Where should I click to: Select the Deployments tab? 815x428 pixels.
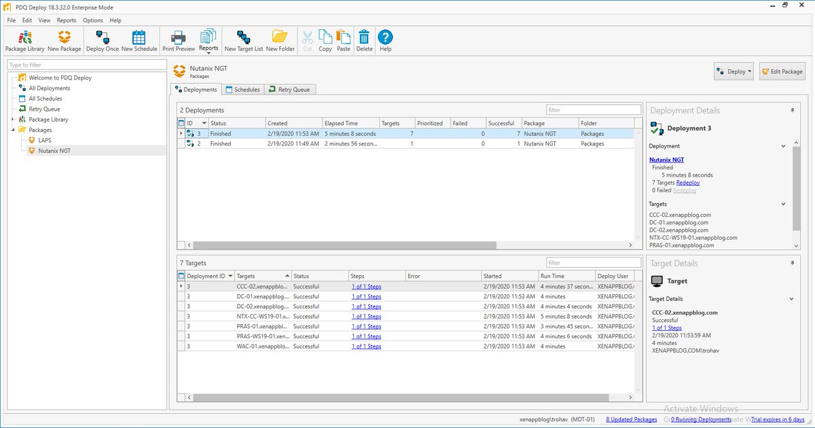196,90
